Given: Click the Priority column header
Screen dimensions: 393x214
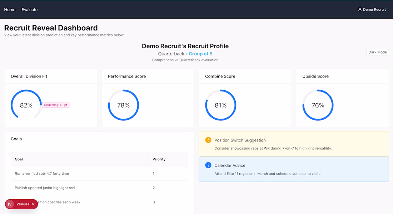Looking at the screenshot, I should coord(159,159).
